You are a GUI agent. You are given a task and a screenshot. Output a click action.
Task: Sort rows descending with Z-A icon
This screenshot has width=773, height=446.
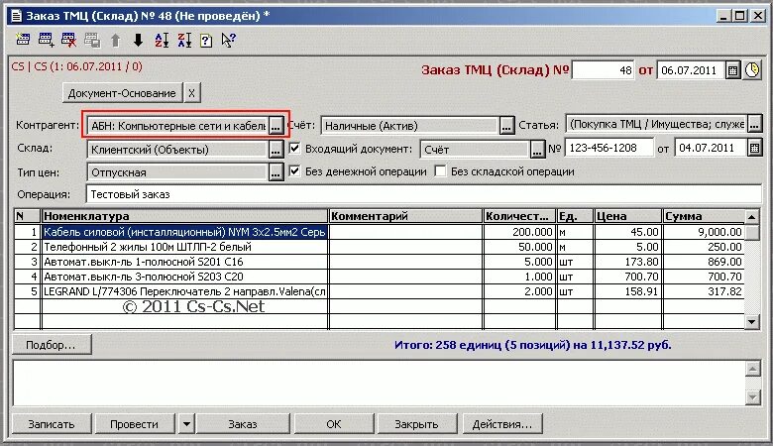pos(184,40)
